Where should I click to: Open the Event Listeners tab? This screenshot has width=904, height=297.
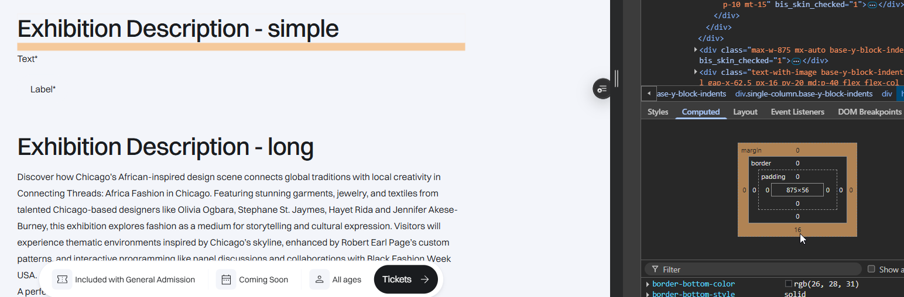[x=797, y=112]
